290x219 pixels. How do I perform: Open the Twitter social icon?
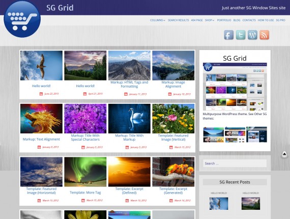(x=241, y=35)
